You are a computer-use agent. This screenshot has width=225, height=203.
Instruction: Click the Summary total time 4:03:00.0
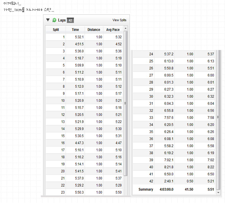coord(166,189)
